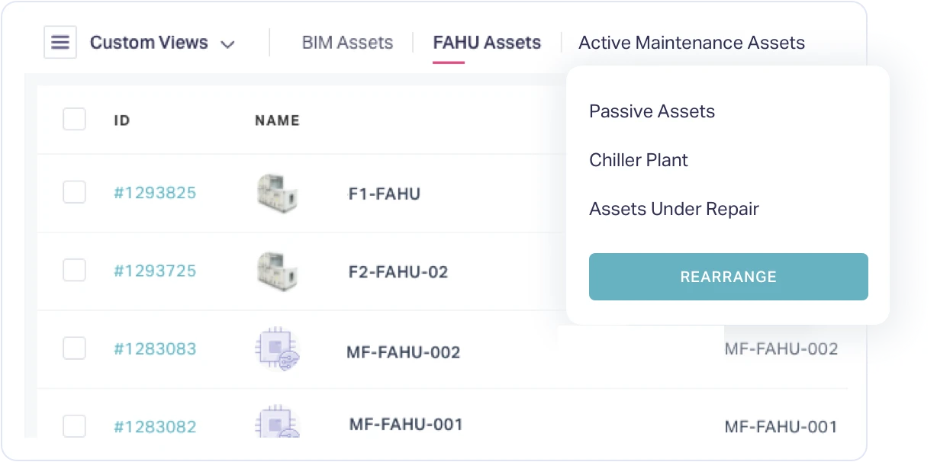Screen dimensions: 937x462
Task: Click the F2-FAHU-02 equipment thumbnail icon
Action: tap(277, 271)
